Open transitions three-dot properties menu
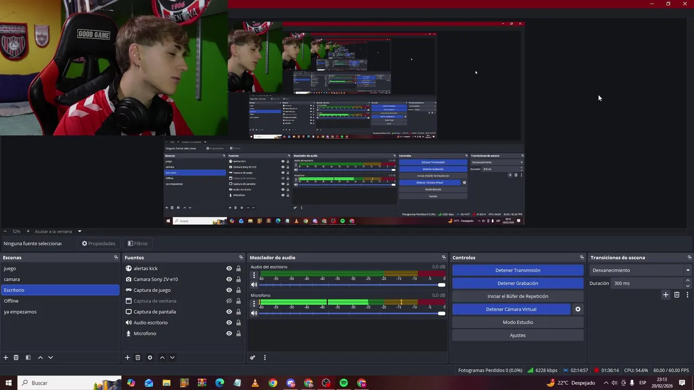The height and width of the screenshot is (390, 694). (x=687, y=295)
